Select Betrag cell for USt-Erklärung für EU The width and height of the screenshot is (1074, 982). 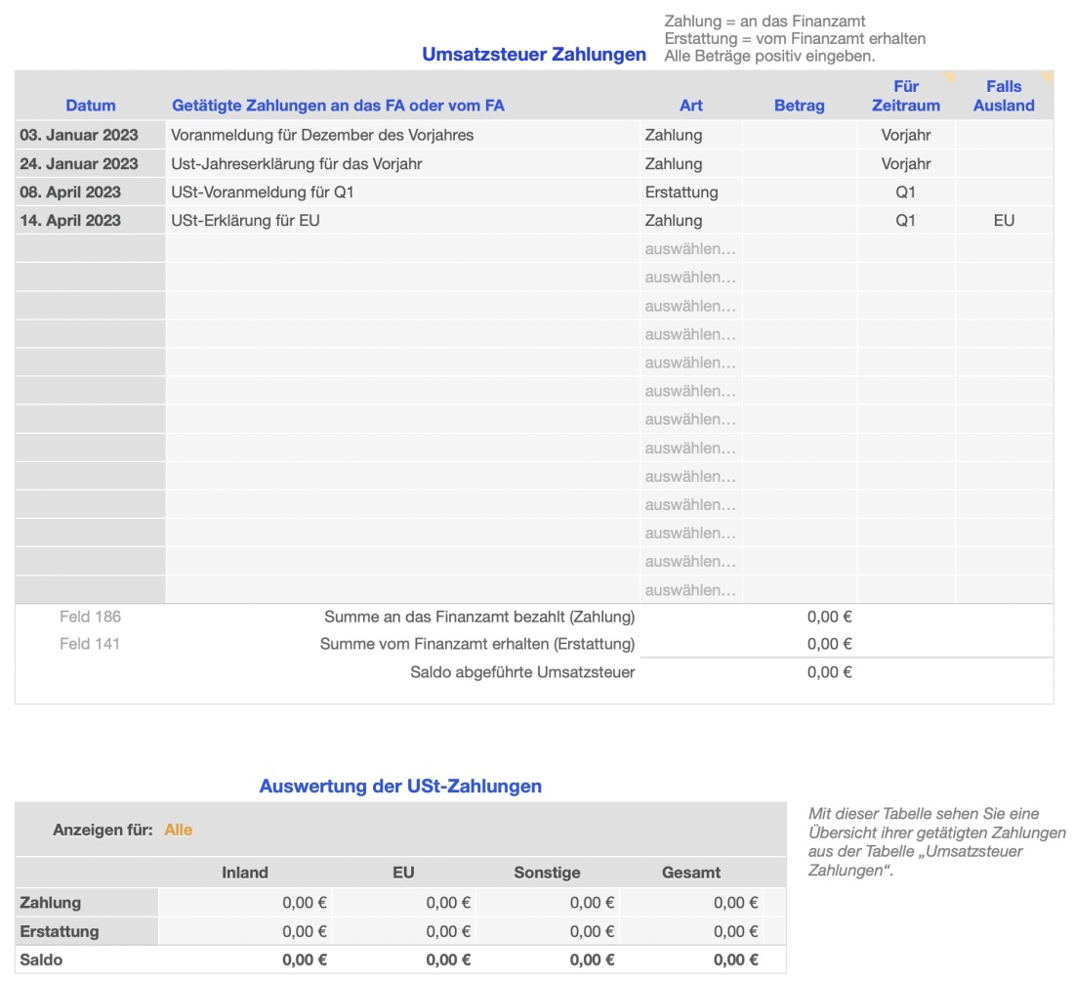click(x=800, y=220)
